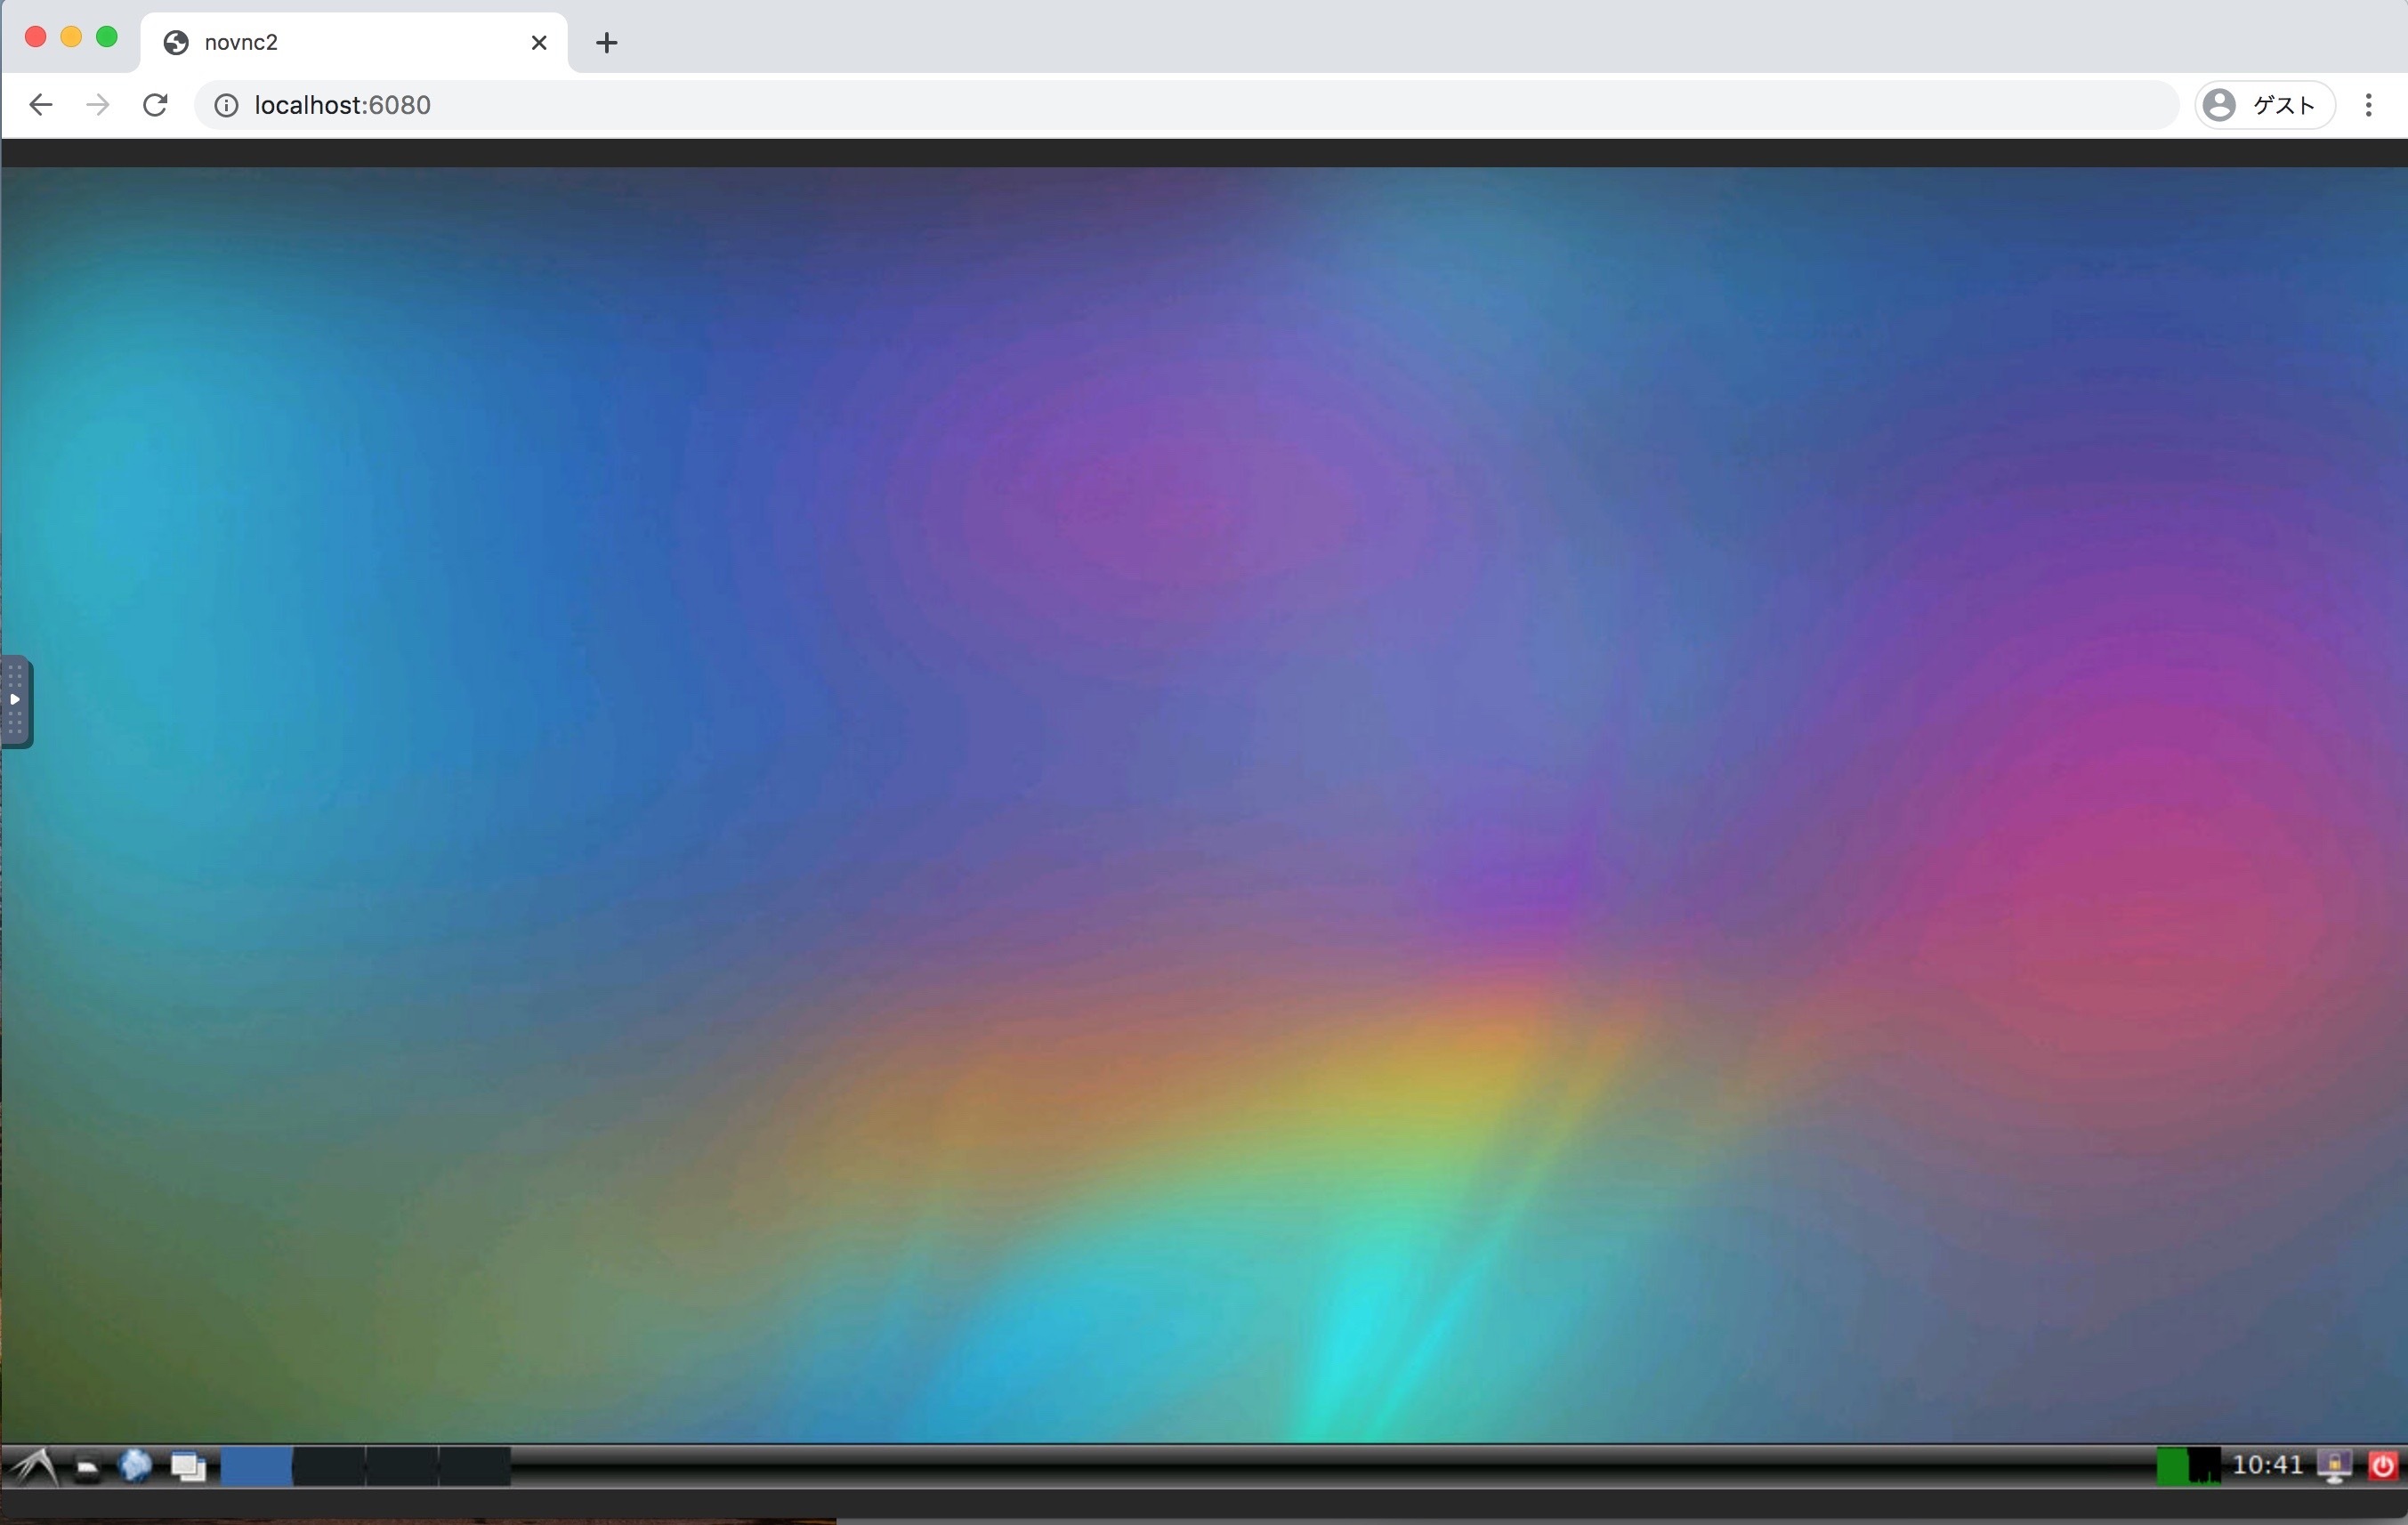Viewport: 2408px width, 1525px height.
Task: Select the novnc2 tab
Action: pos(354,43)
